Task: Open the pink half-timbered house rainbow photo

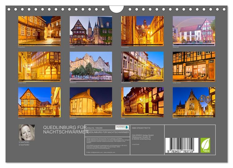Action: pyautogui.click(x=194, y=31)
